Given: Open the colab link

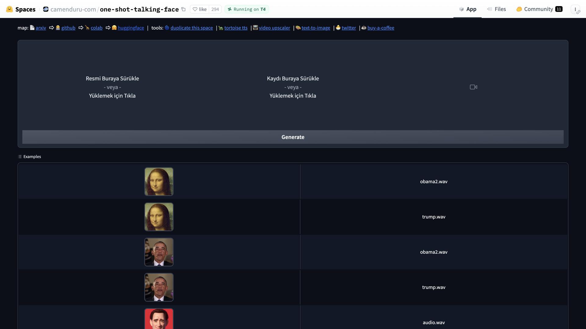Looking at the screenshot, I should [96, 28].
